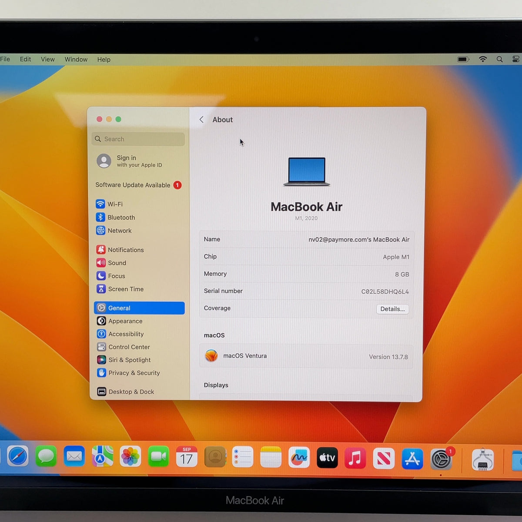Click the macOS Ventura version row
Viewport: 522px width, 522px height.
coord(306,356)
